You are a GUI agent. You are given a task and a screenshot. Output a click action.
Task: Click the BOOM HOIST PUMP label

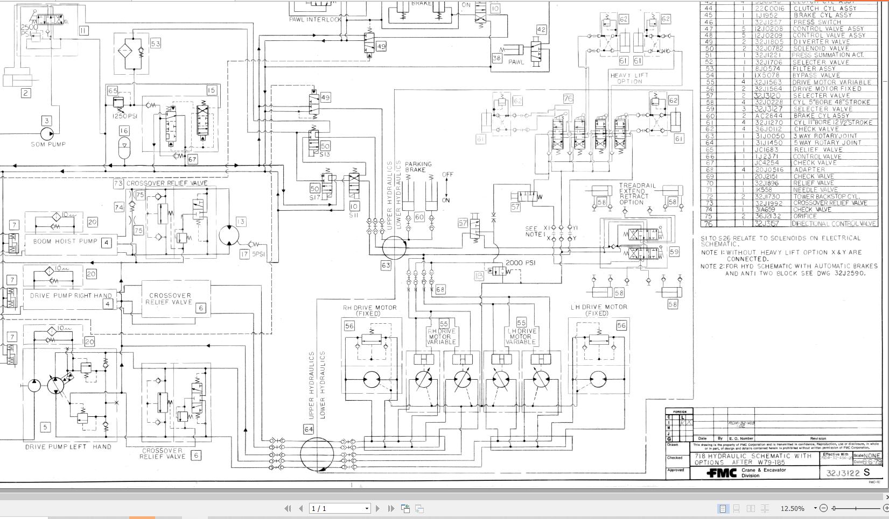coord(65,241)
